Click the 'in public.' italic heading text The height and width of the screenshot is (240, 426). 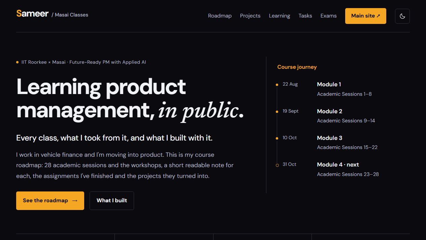coord(201,111)
